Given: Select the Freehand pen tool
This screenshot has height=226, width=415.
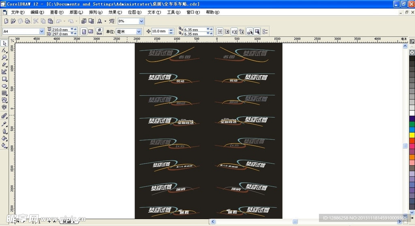Looking at the screenshot, I should [4, 65].
